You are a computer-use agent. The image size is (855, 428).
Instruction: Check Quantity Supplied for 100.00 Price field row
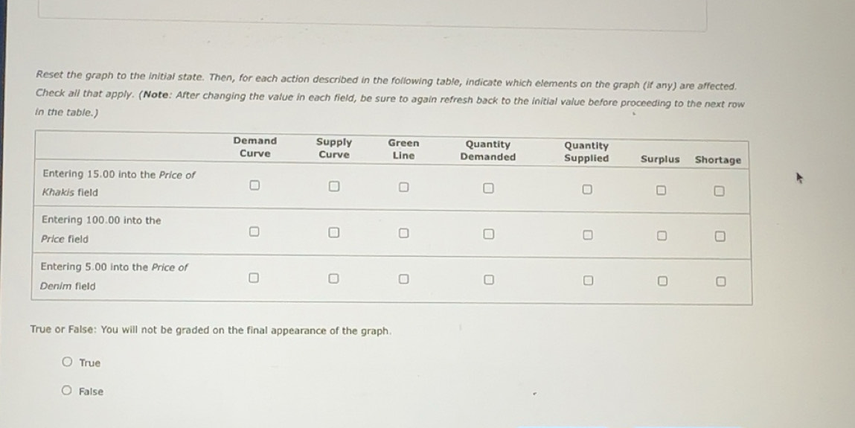click(586, 236)
